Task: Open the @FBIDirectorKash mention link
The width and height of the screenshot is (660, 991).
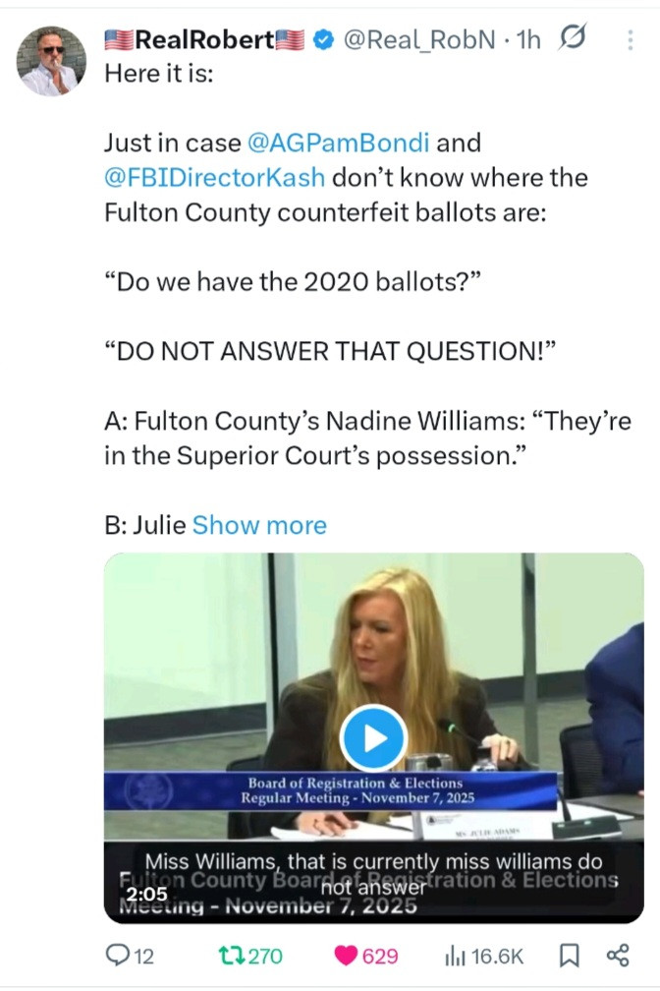Action: point(215,178)
